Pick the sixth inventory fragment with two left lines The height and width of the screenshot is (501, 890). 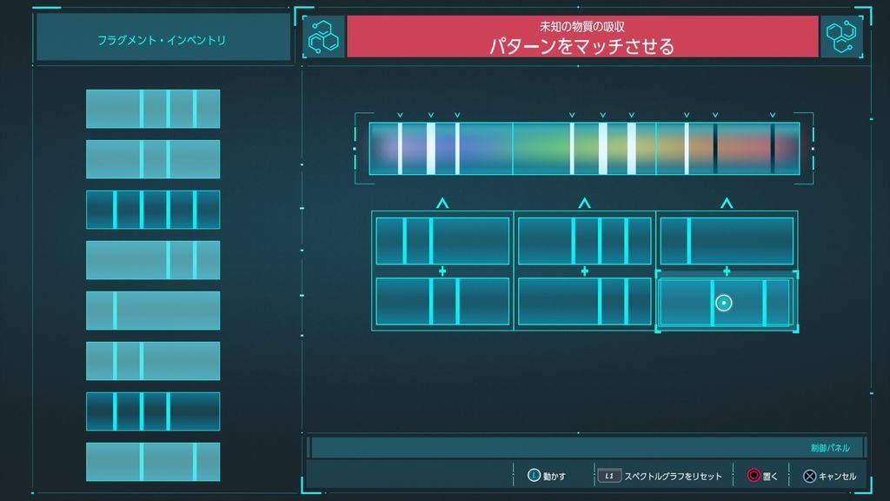153,361
